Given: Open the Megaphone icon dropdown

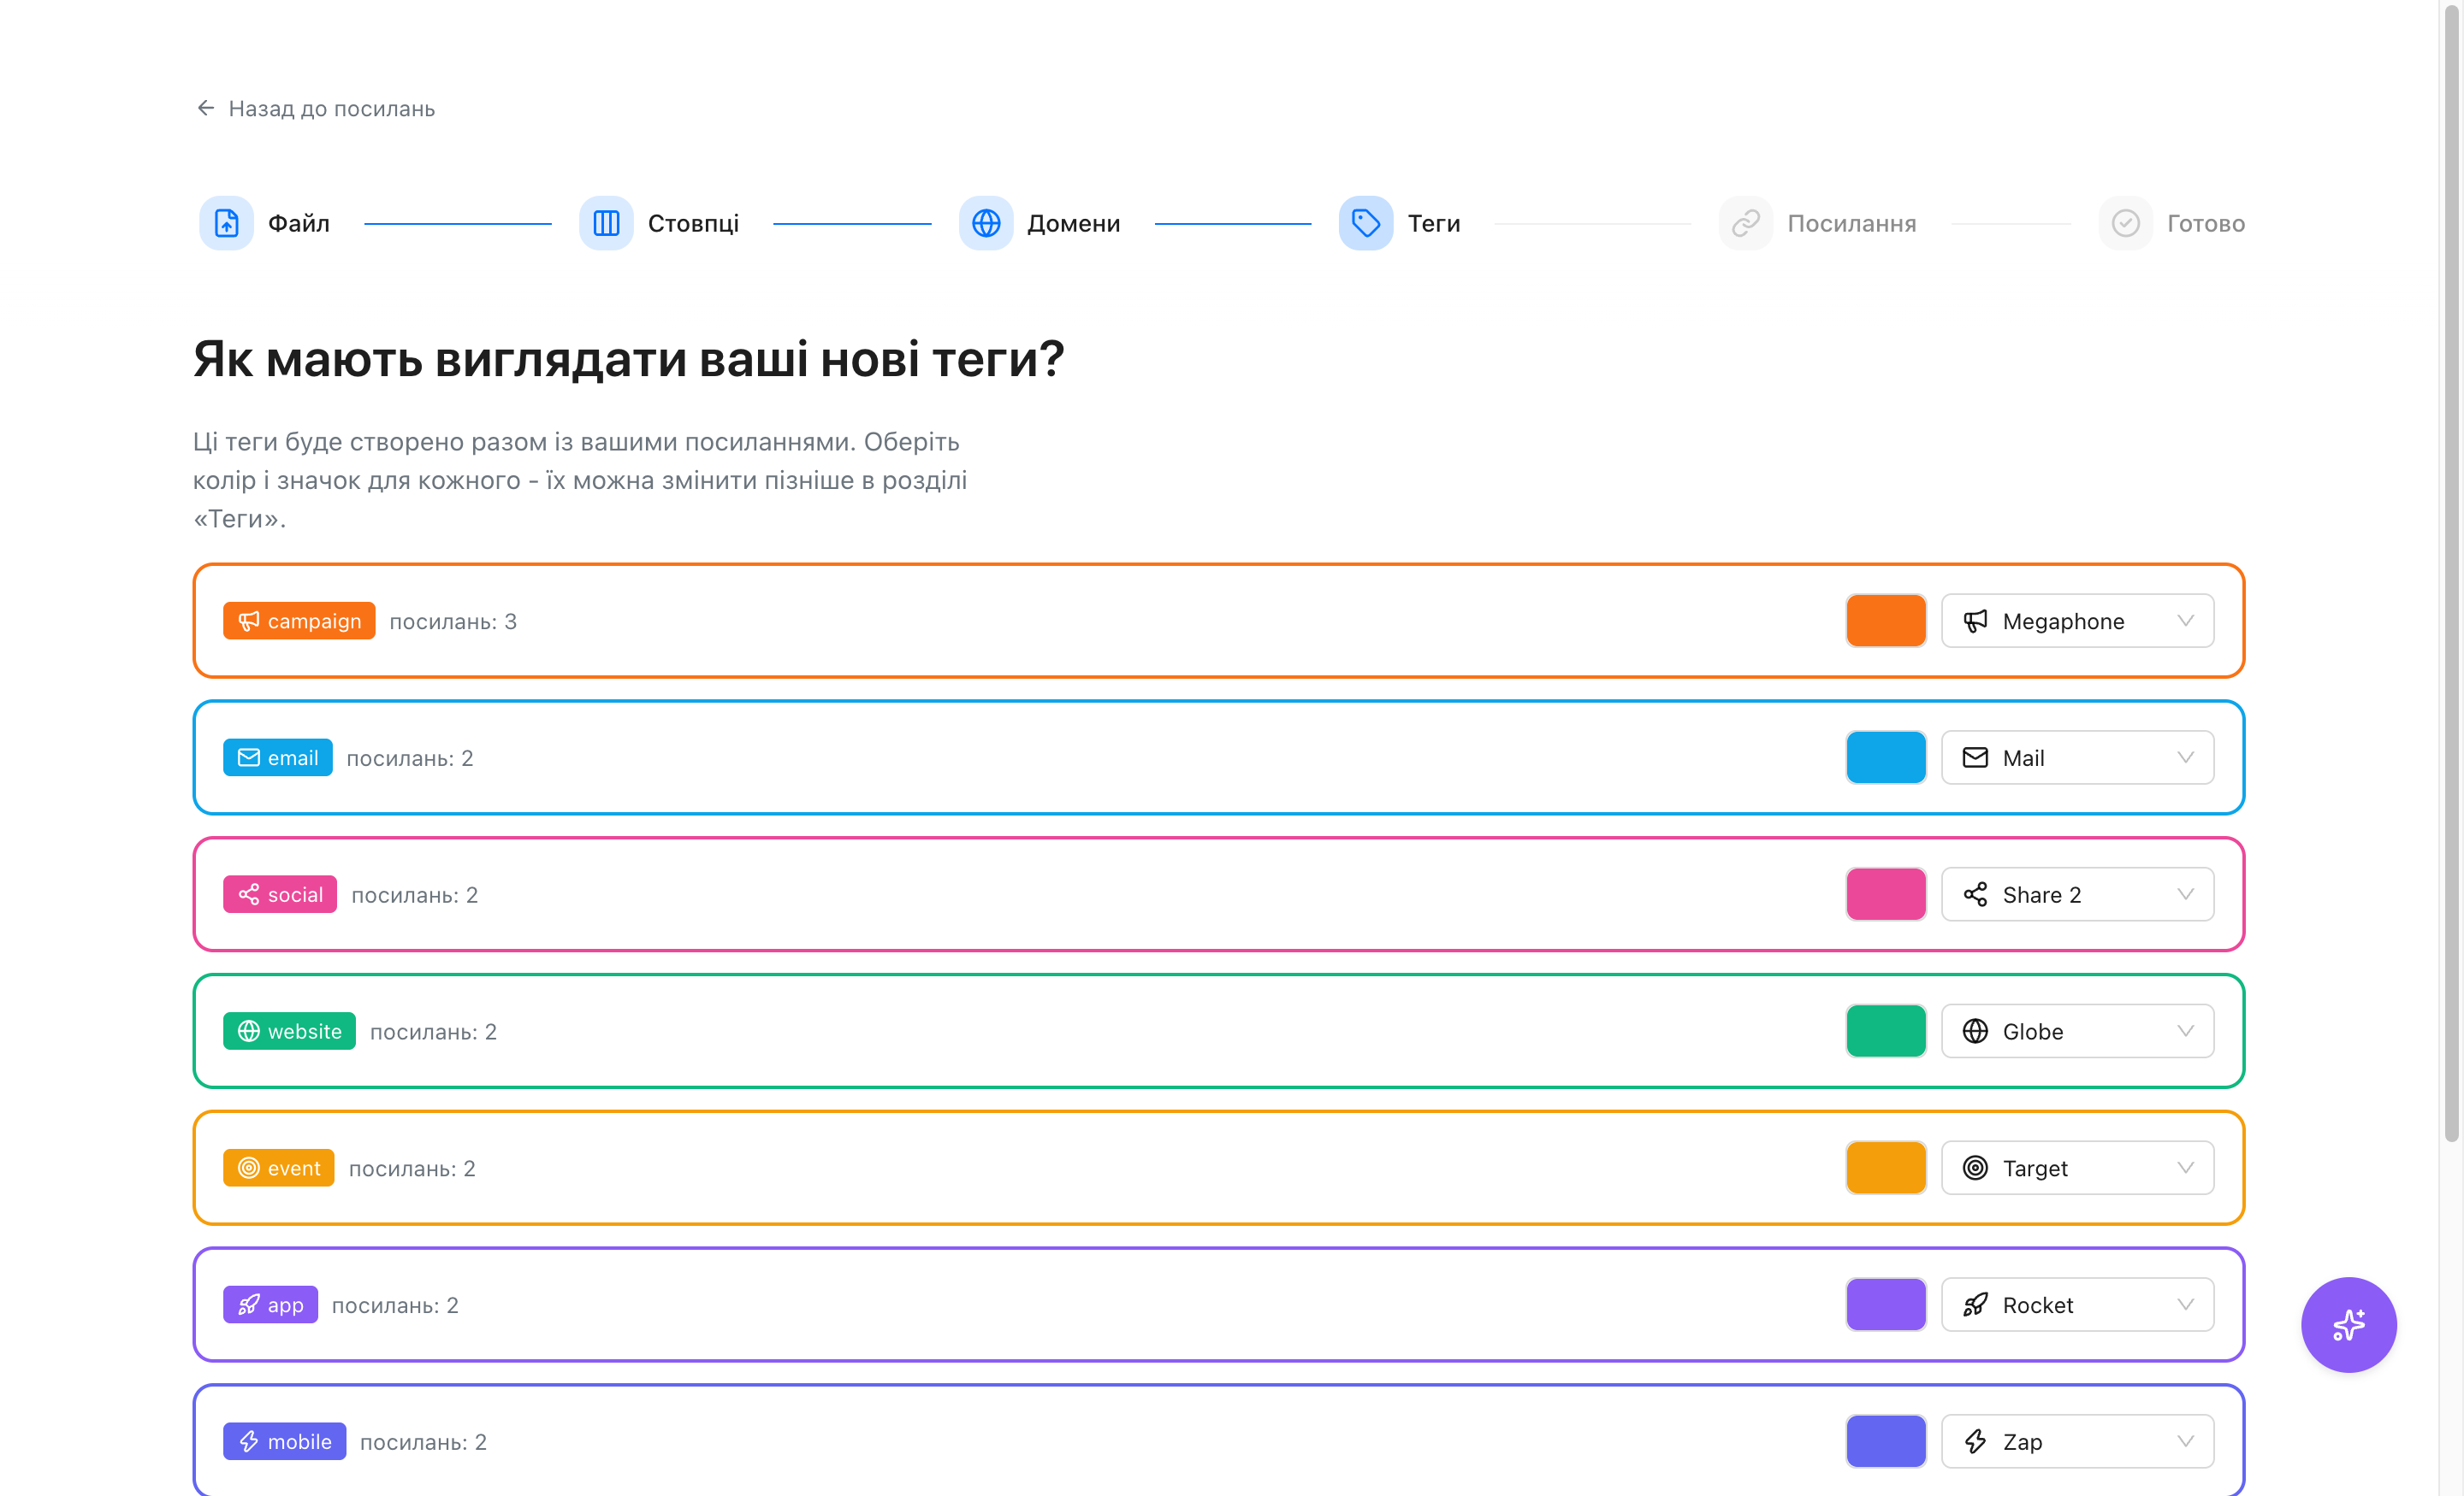Looking at the screenshot, I should 2078,621.
